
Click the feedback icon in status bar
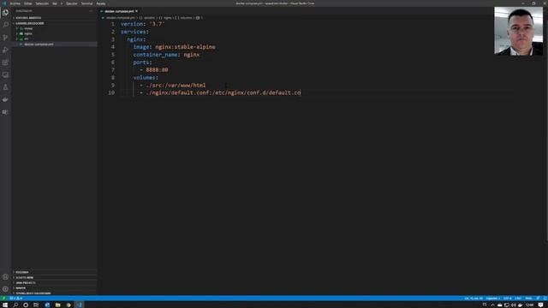(x=538, y=299)
